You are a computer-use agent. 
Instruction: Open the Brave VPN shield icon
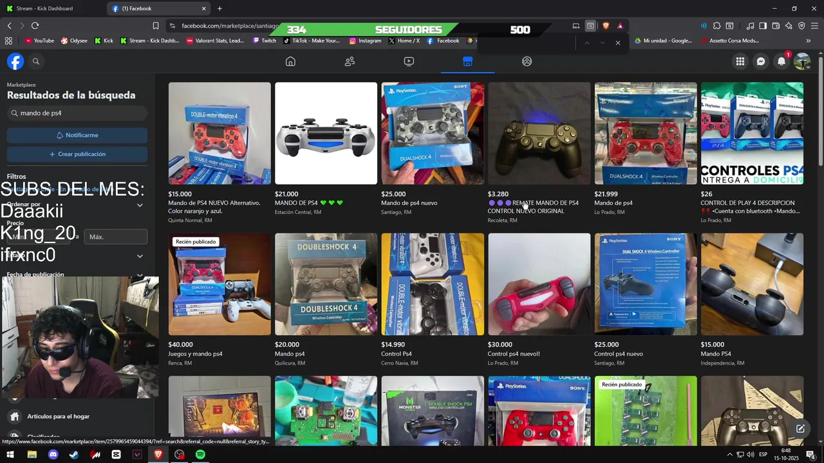pyautogui.click(x=801, y=26)
